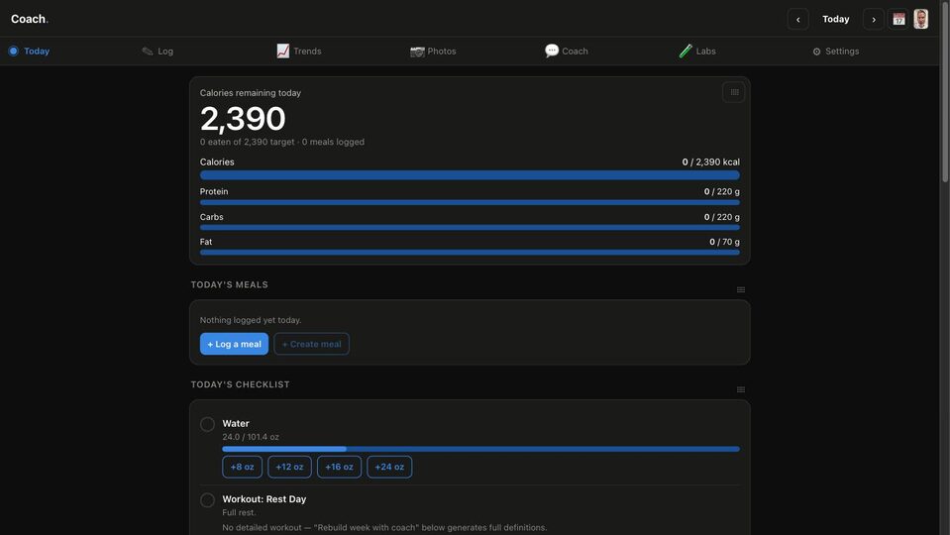Open the Trends tab
The width and height of the screenshot is (950, 535).
299,51
